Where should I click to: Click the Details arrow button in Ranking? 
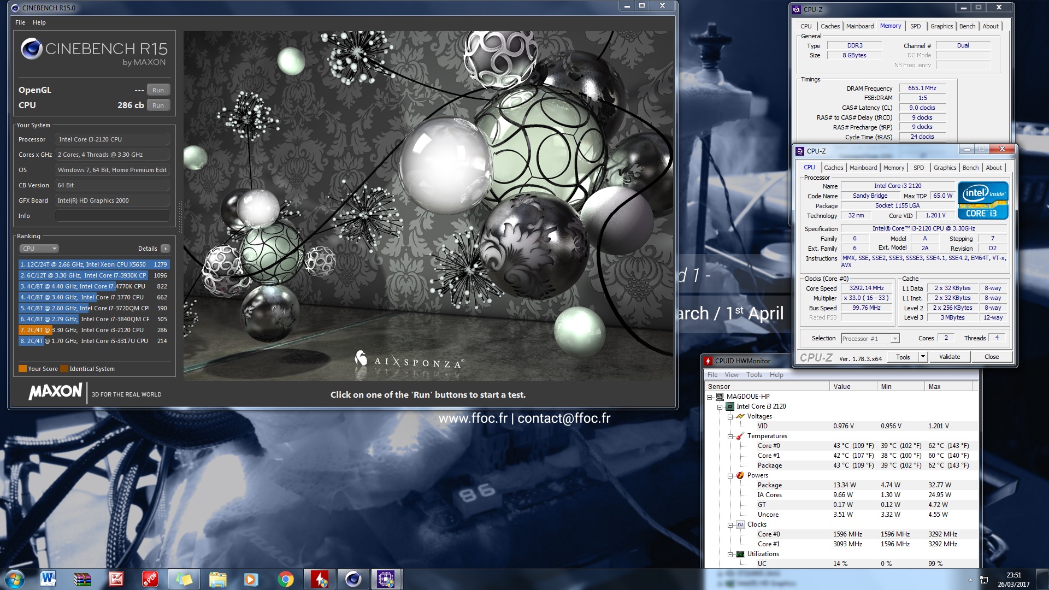[166, 249]
